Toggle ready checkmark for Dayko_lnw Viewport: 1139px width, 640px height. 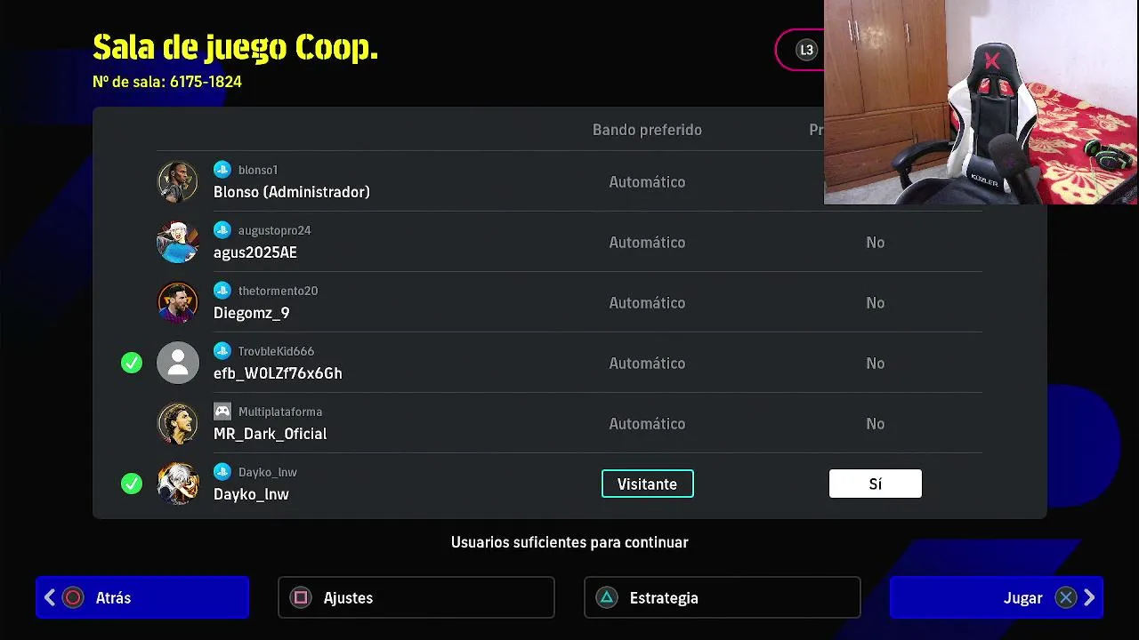[x=132, y=484]
